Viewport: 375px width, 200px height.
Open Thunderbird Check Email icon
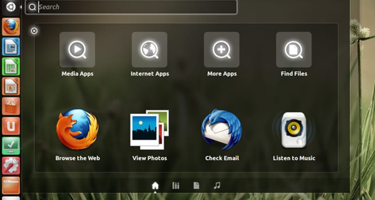[x=222, y=130]
